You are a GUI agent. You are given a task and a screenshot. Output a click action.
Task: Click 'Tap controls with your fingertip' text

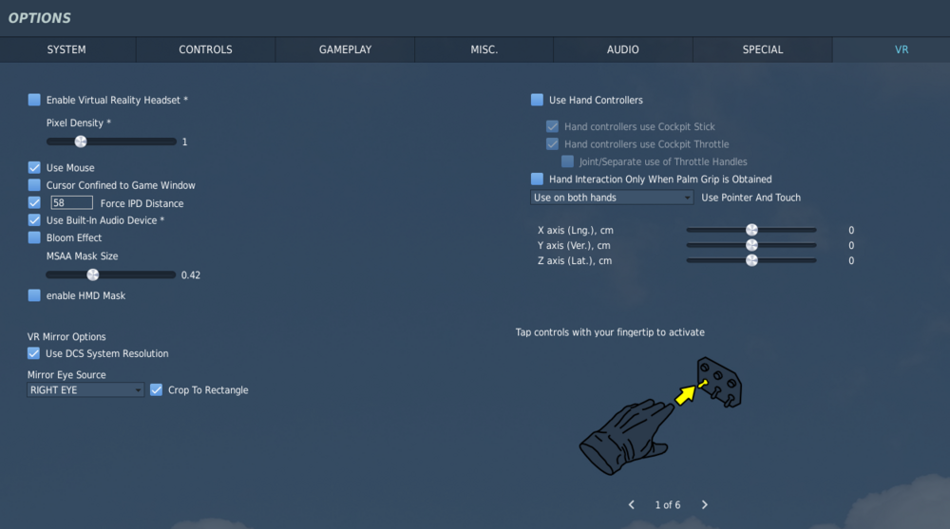tap(610, 332)
